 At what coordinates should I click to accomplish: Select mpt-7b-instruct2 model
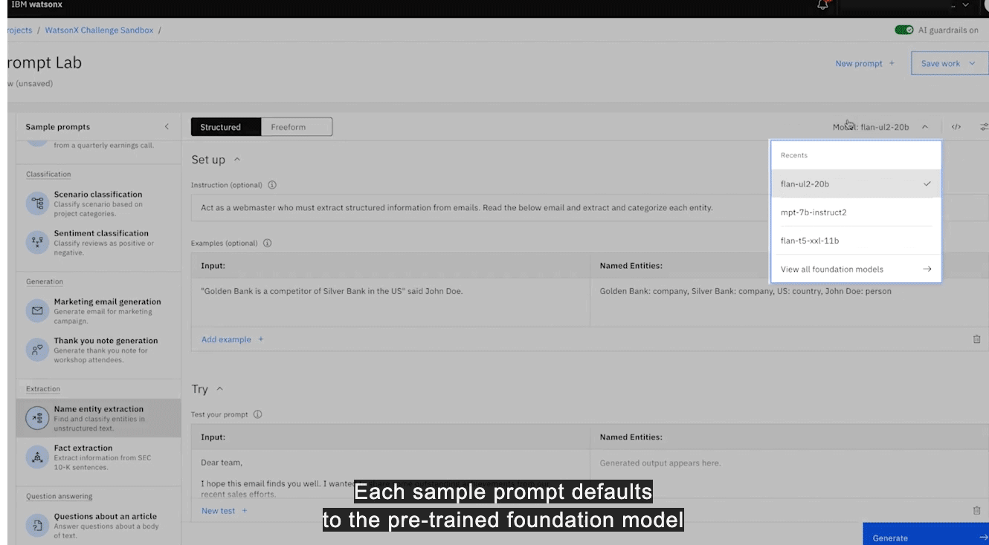coord(856,212)
